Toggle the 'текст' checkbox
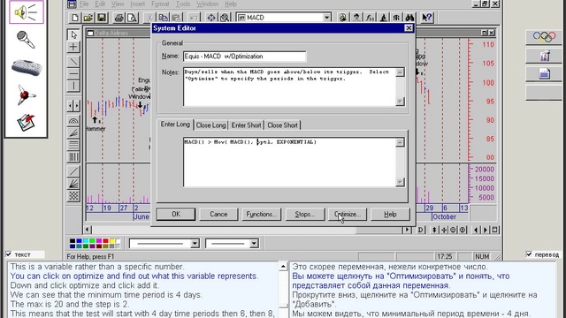Screen dimensions: 566x318 [x=9, y=254]
